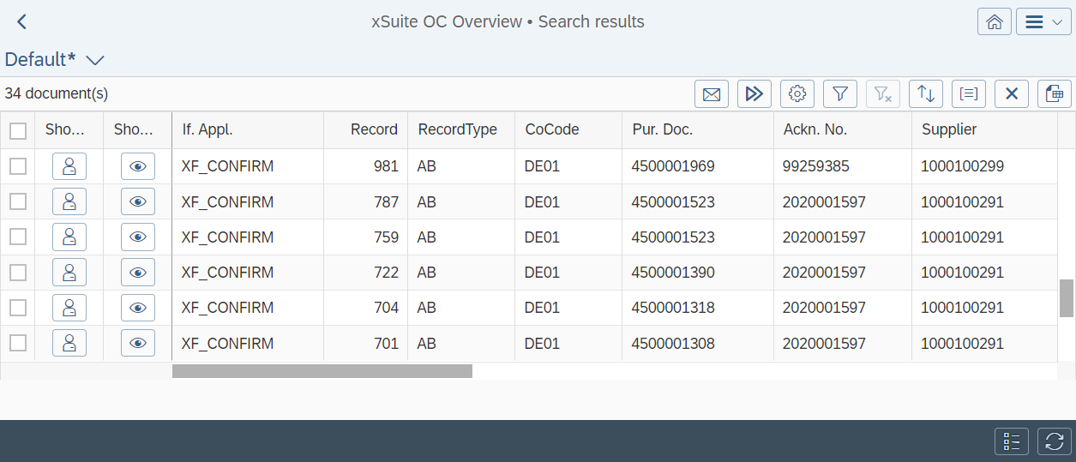Click the envelope mail icon in toolbar
The image size is (1076, 462).
711,94
